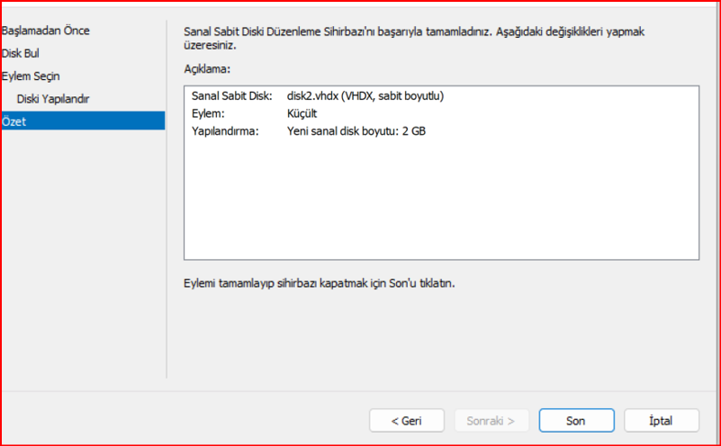This screenshot has height=446, width=721.
Task: Click the Açıklama heading above the box
Action: 206,68
